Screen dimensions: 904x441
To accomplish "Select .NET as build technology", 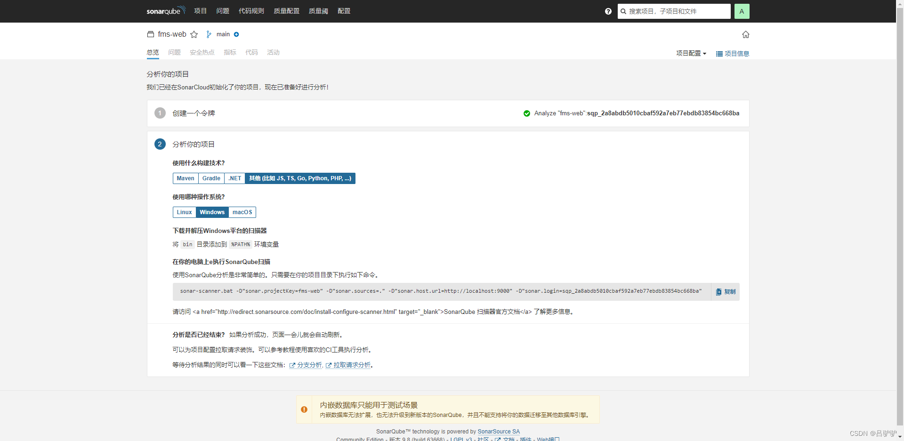I will pos(234,178).
